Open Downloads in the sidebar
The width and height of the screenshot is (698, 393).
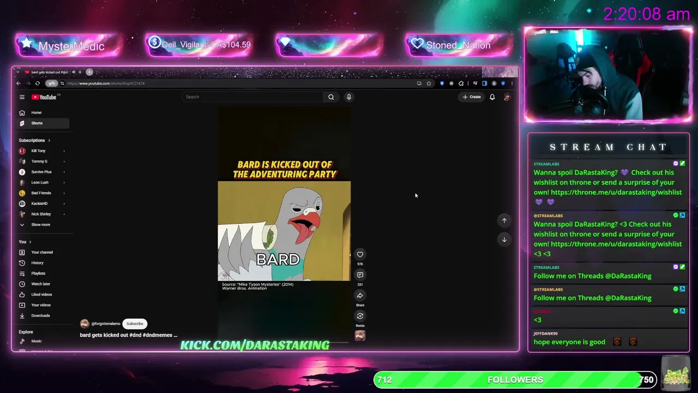[44, 315]
